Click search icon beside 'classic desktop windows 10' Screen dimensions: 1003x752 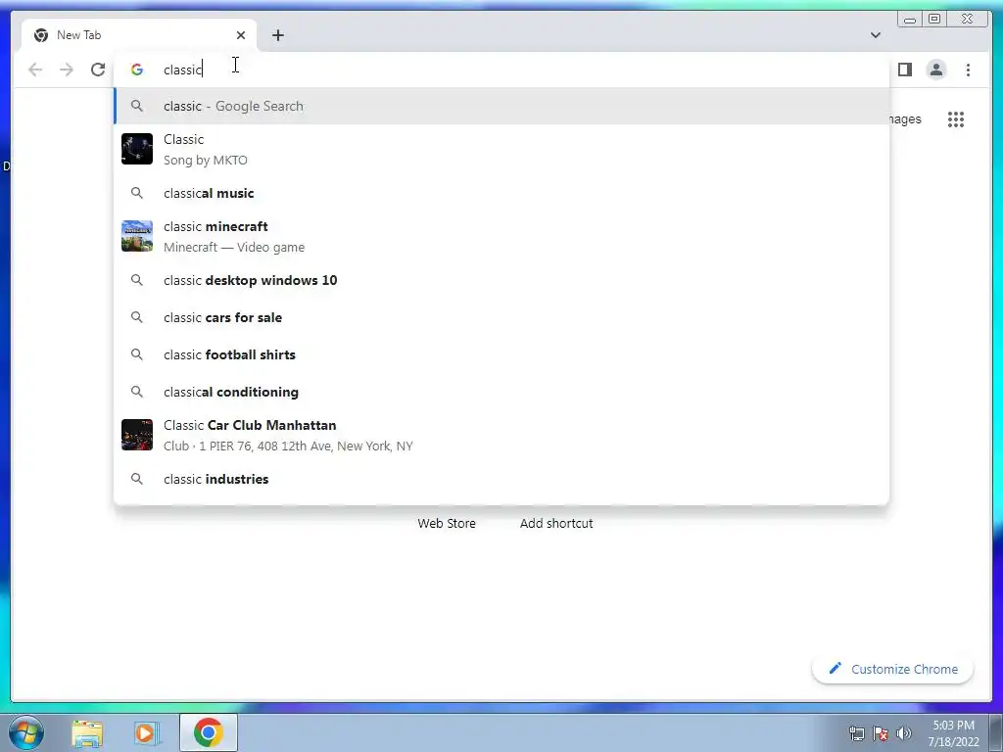(x=137, y=280)
